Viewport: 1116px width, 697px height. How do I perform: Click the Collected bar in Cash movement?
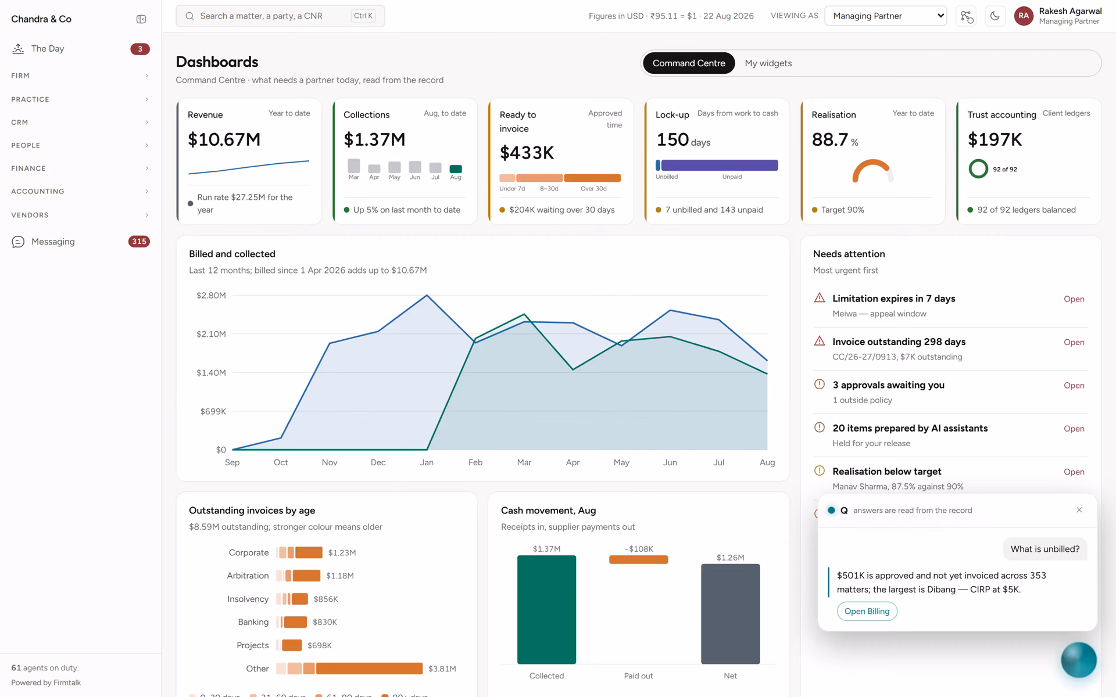point(546,609)
